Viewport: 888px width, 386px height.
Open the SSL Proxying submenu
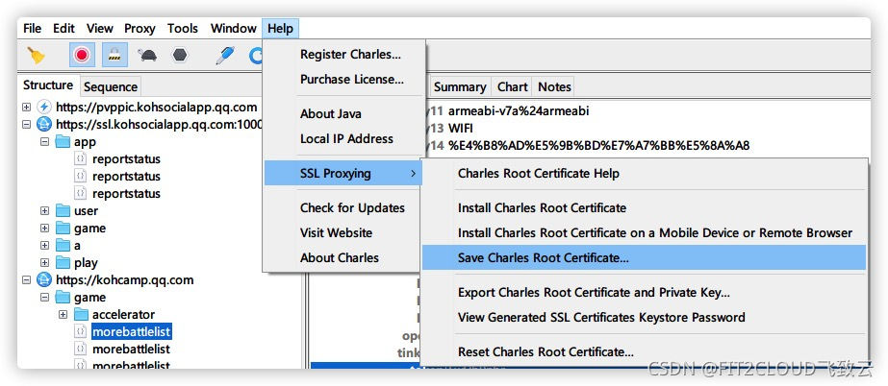point(343,174)
